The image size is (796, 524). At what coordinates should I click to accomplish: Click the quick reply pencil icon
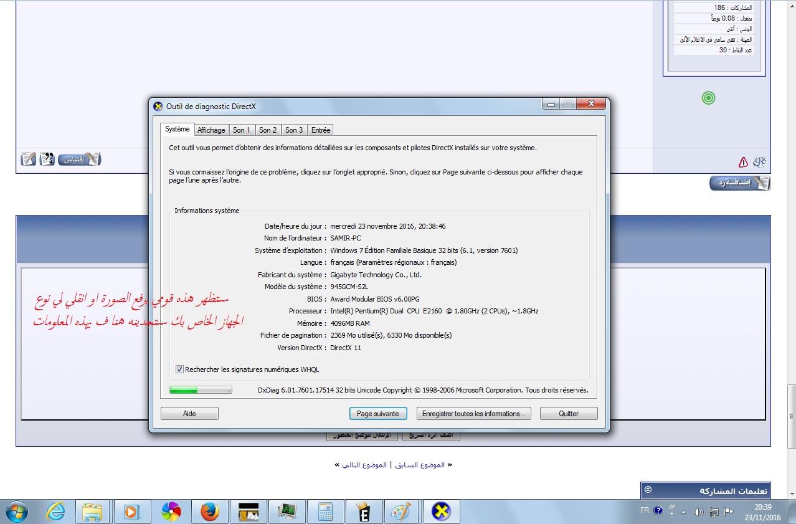(29, 159)
